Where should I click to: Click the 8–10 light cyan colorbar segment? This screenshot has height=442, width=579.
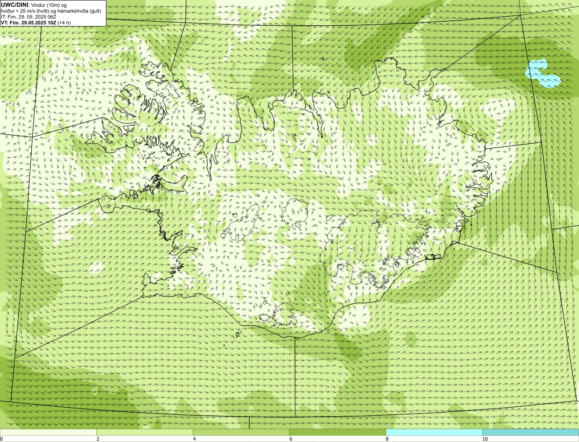tap(434, 432)
